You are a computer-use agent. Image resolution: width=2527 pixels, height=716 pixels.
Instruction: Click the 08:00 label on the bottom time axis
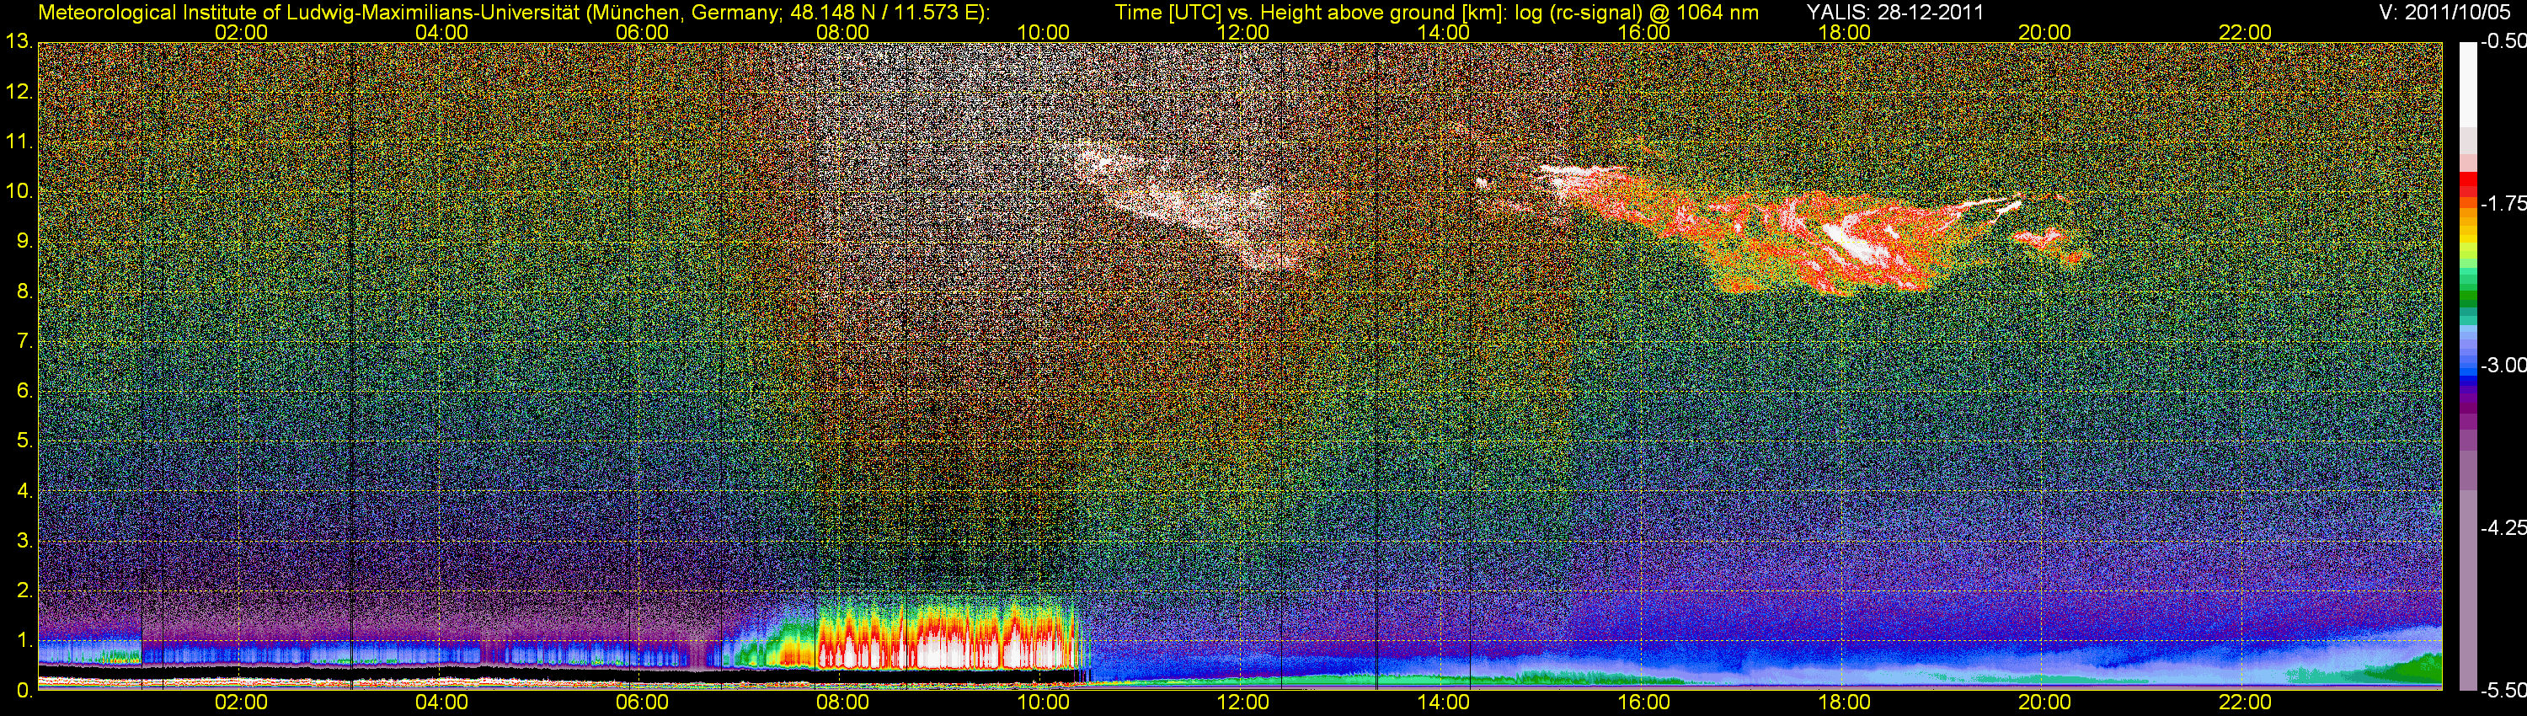[x=842, y=703]
